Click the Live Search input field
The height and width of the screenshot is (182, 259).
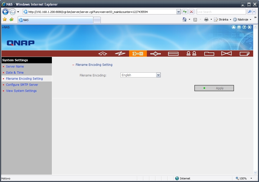(221, 12)
